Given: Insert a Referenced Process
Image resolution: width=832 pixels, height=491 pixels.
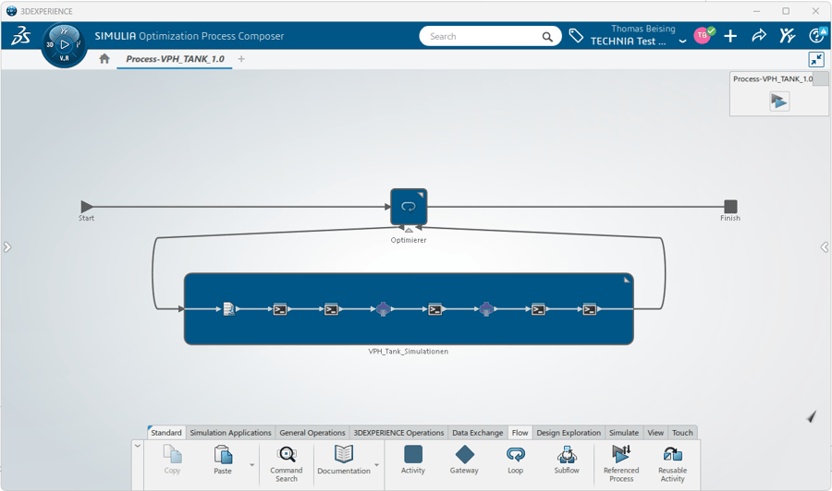Looking at the screenshot, I should (621, 464).
